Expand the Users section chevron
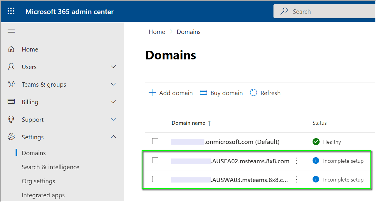This screenshot has width=376, height=202. (113, 67)
